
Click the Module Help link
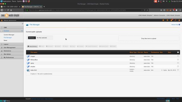[x=175, y=25]
